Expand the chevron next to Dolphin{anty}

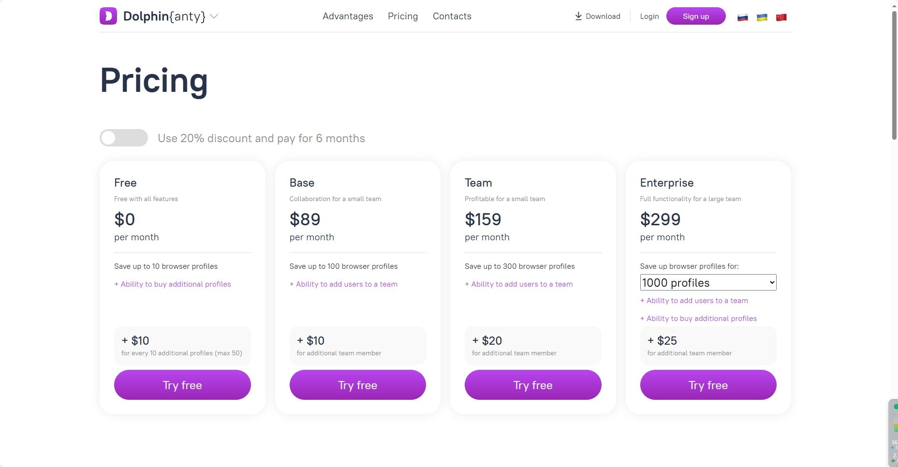[x=214, y=16]
